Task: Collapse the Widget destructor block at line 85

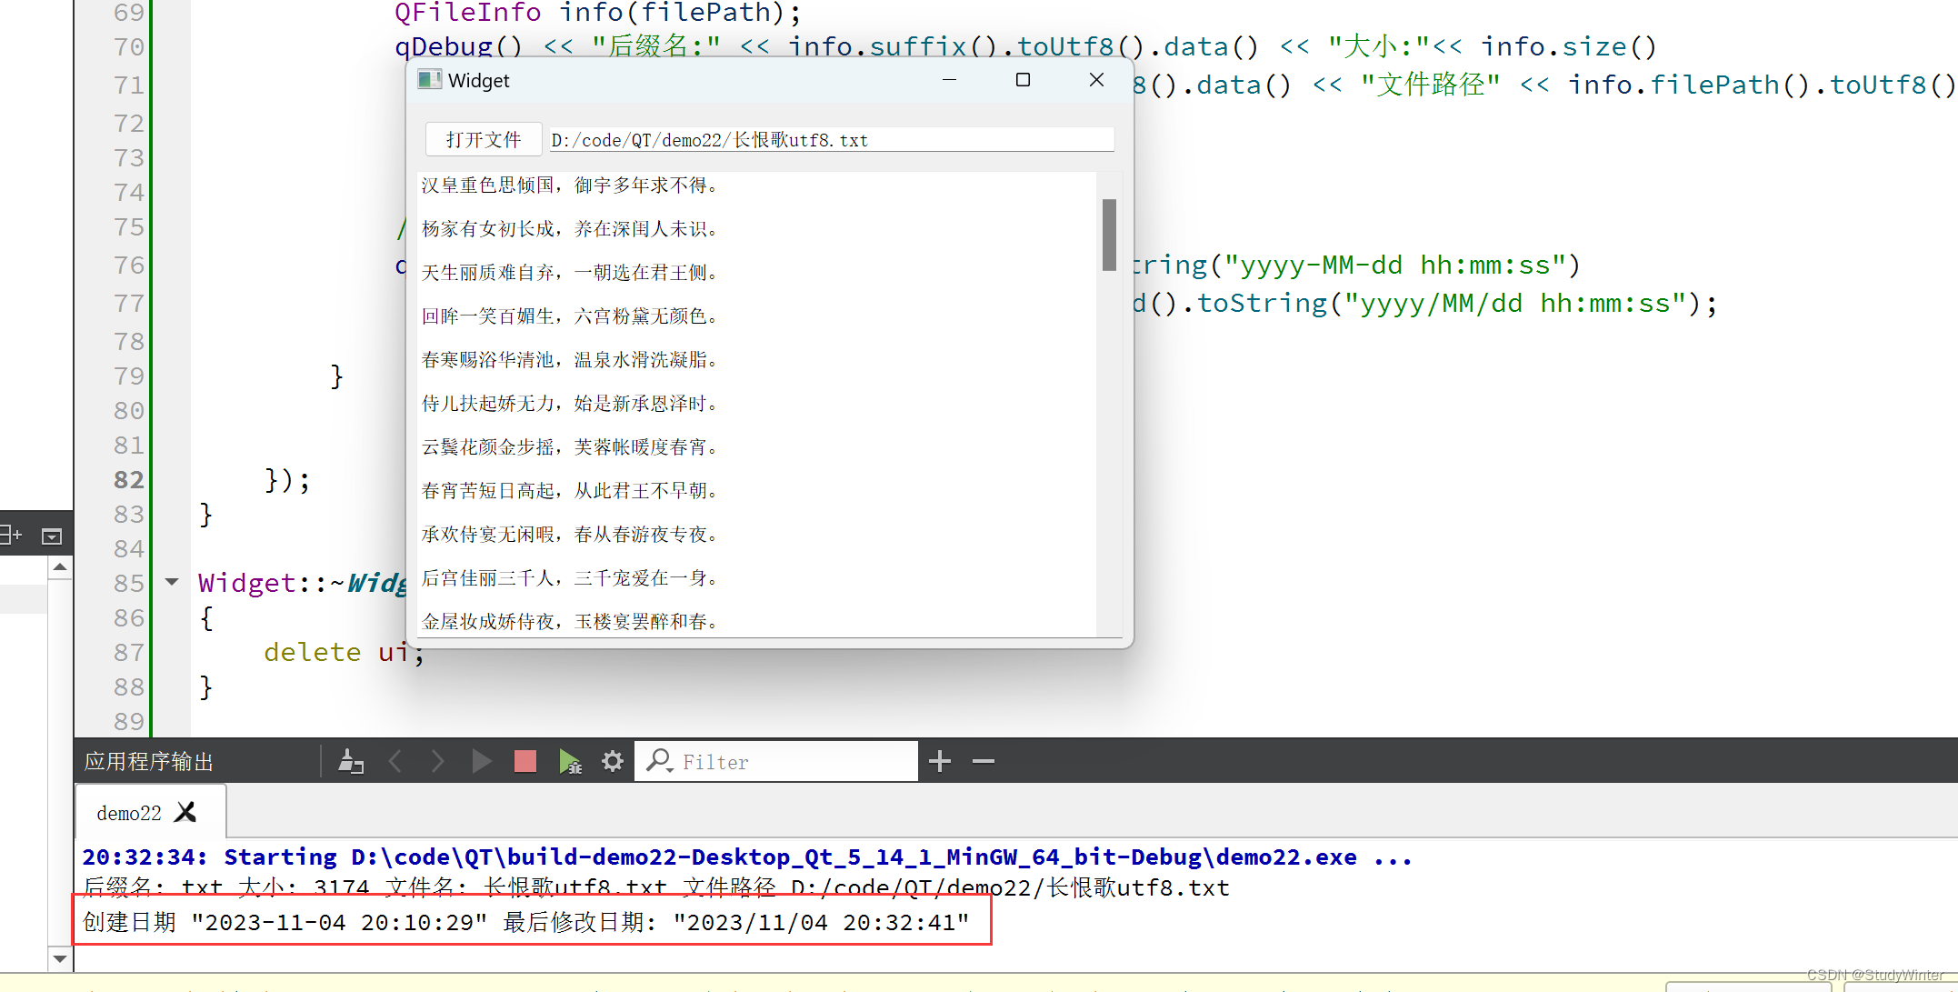Action: coord(171,582)
